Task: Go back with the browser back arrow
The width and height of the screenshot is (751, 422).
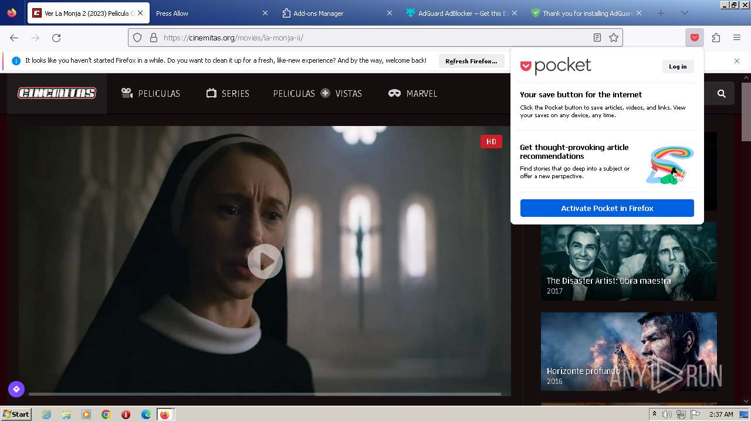Action: coord(14,38)
